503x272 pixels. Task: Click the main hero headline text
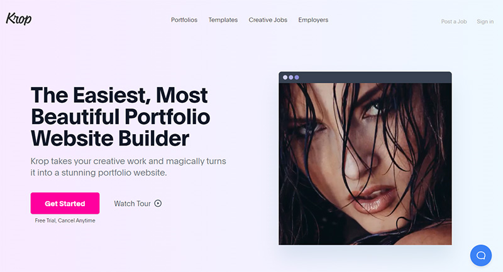click(x=120, y=117)
